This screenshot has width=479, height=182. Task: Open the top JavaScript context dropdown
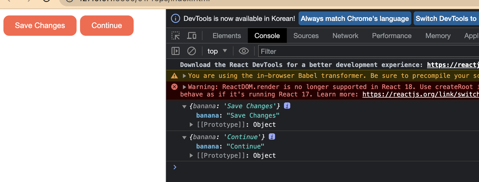217,51
